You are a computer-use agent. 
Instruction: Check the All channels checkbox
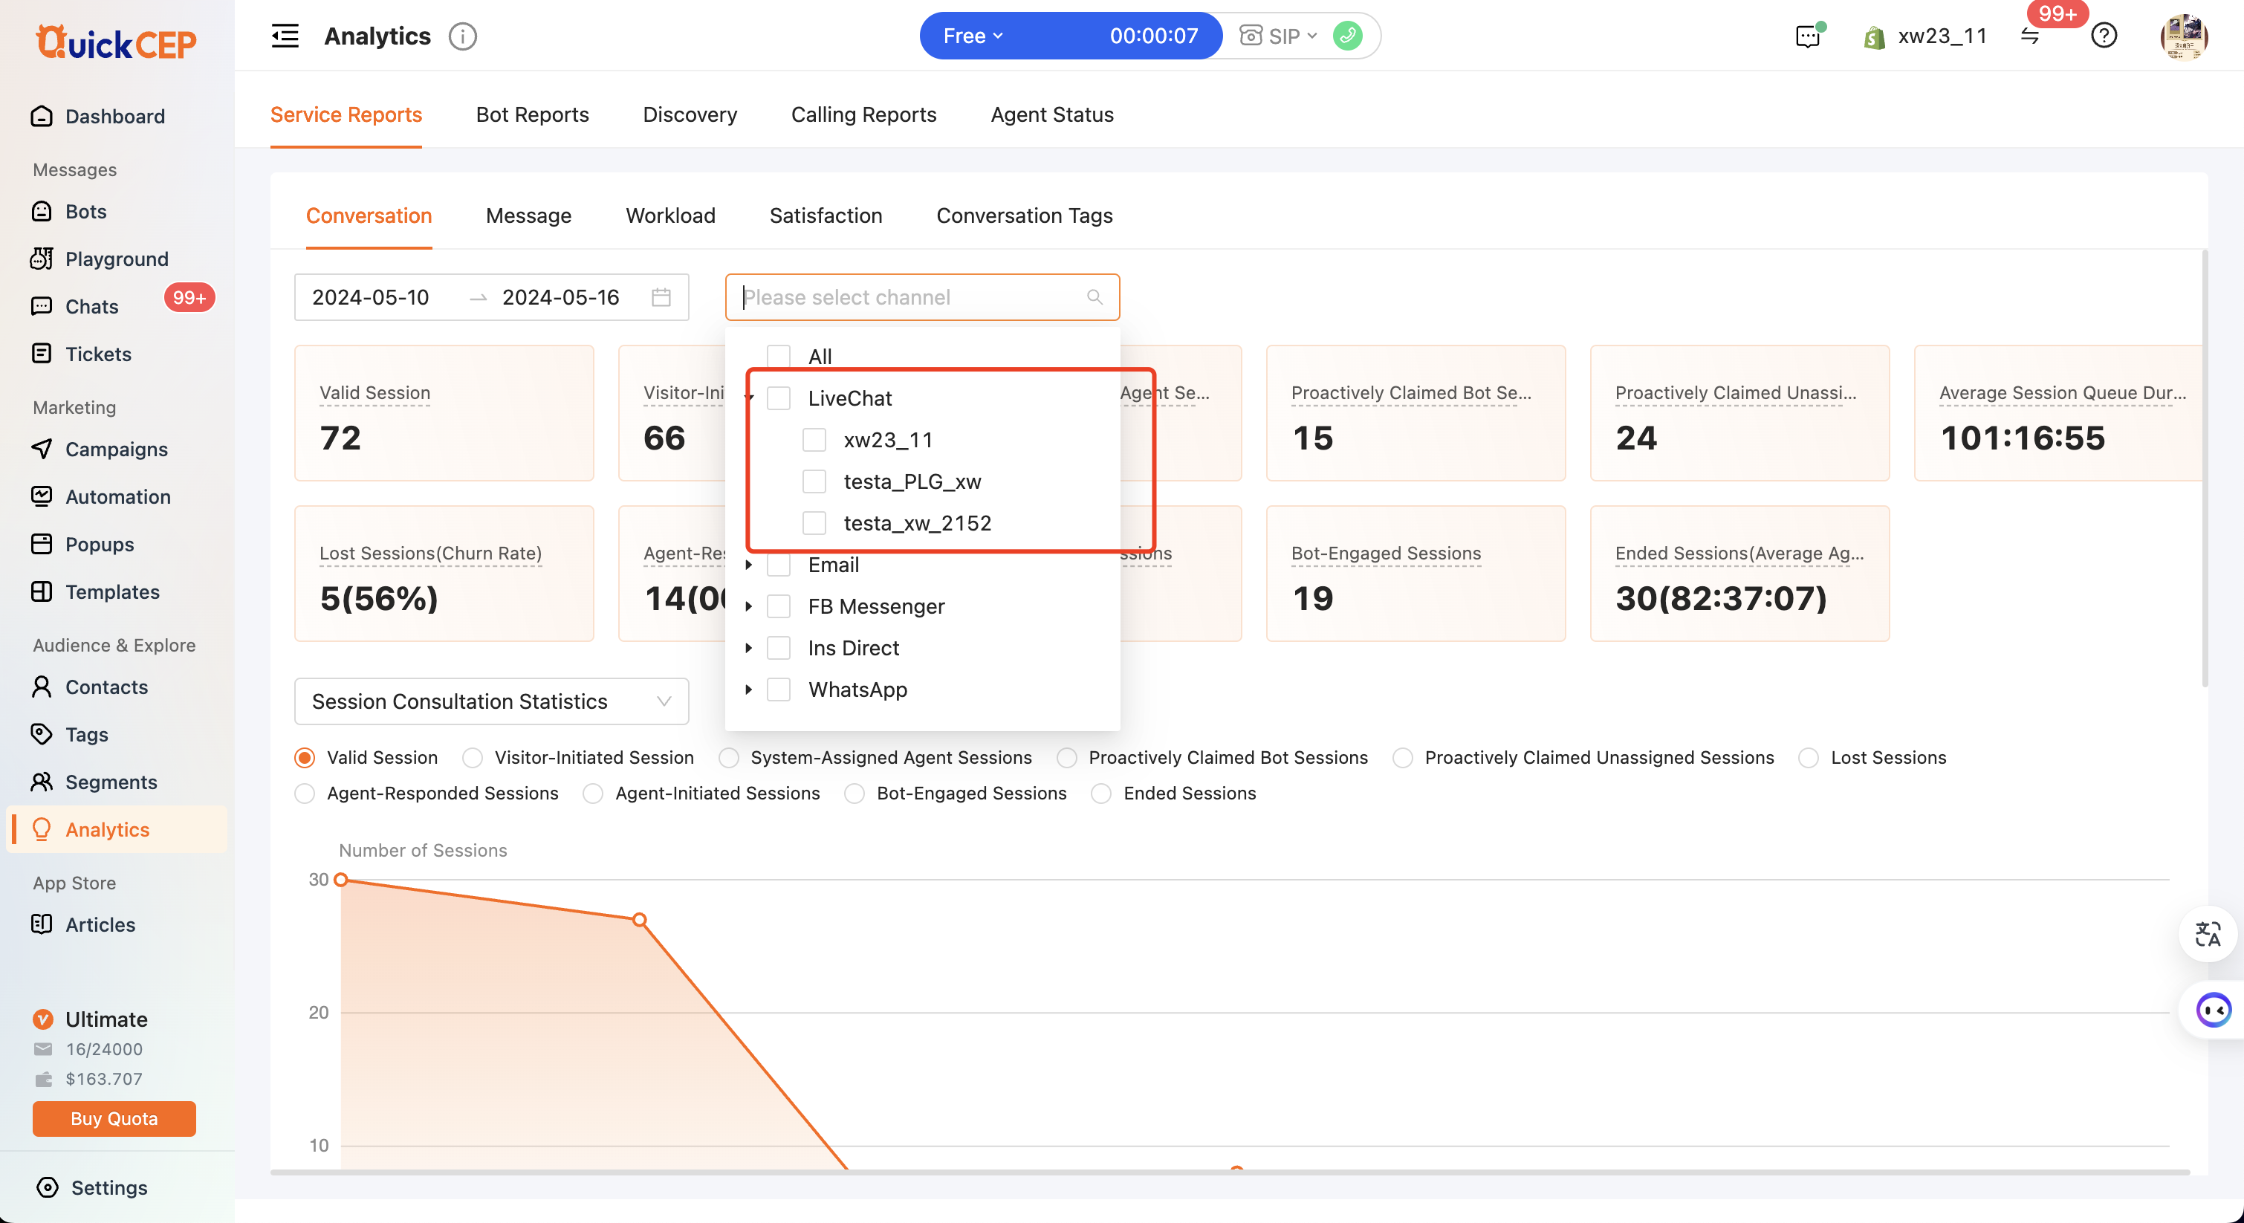pos(778,356)
